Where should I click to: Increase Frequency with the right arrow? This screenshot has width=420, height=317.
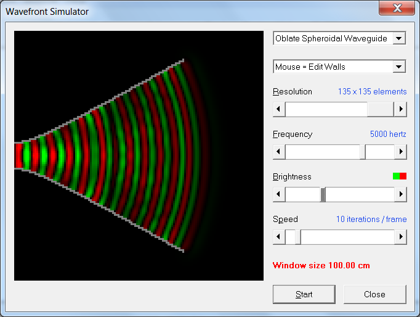[x=400, y=152]
